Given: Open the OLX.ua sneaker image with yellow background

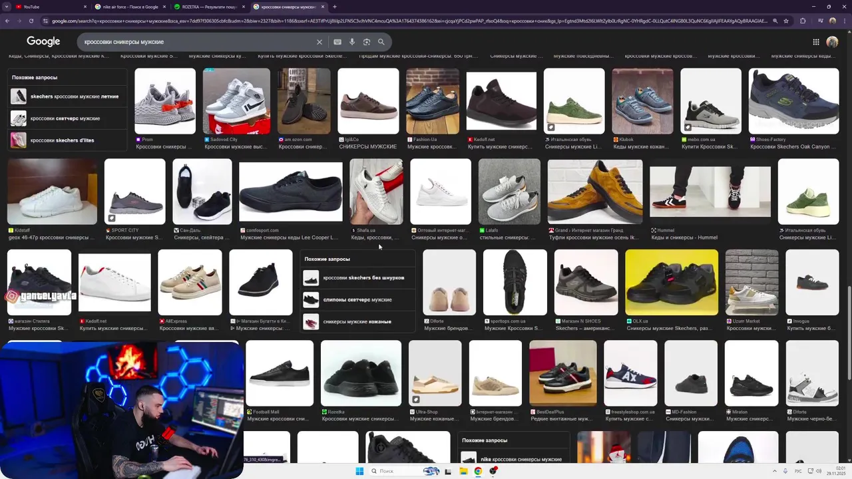Looking at the screenshot, I should coord(672,282).
